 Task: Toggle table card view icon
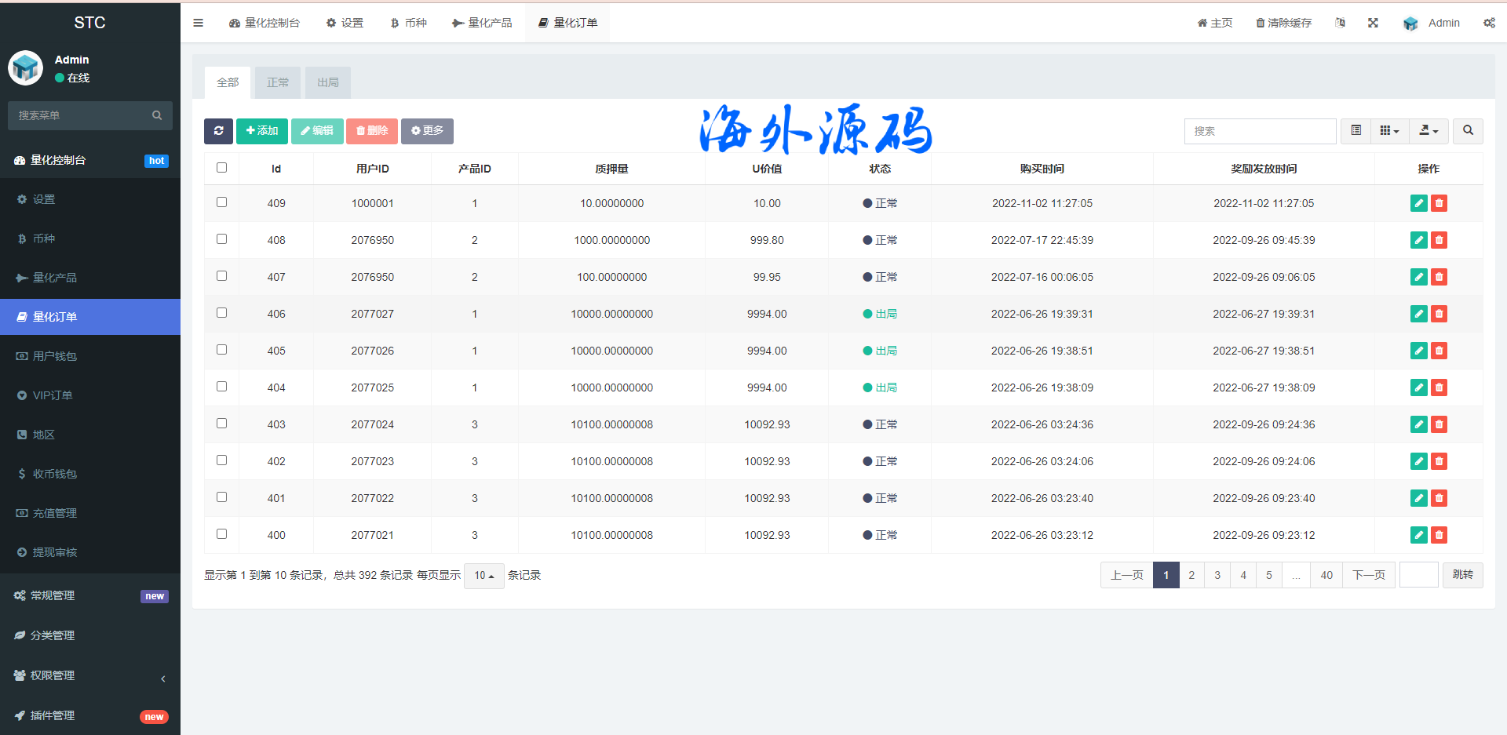click(1356, 131)
